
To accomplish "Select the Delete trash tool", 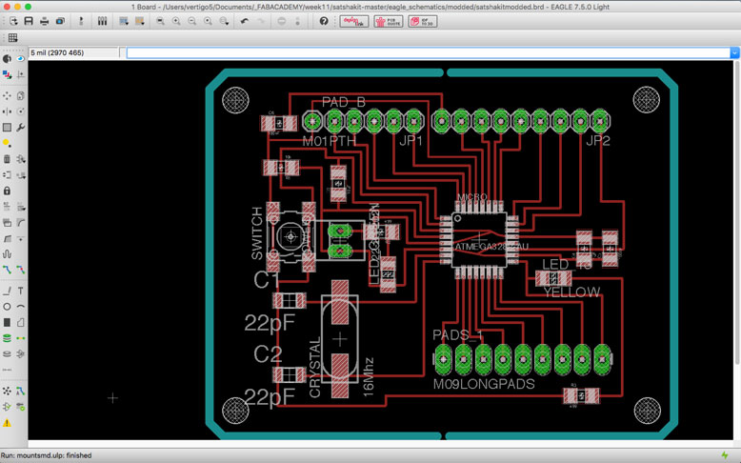I will pos(7,159).
